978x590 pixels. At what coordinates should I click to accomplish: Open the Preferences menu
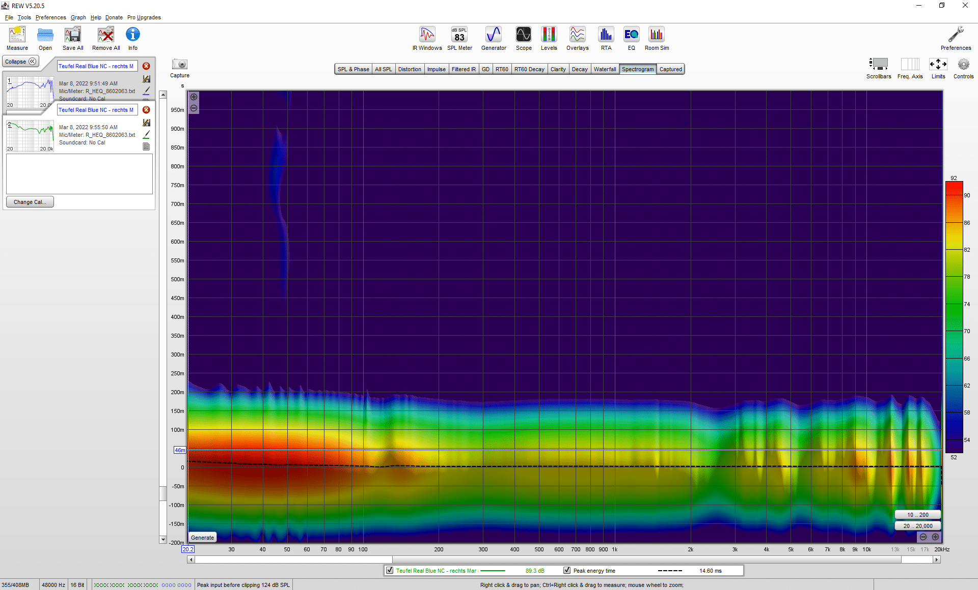pos(50,17)
